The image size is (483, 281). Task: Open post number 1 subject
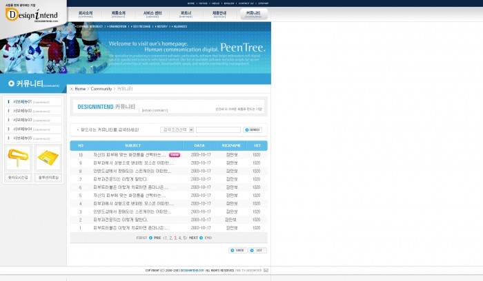(131, 228)
